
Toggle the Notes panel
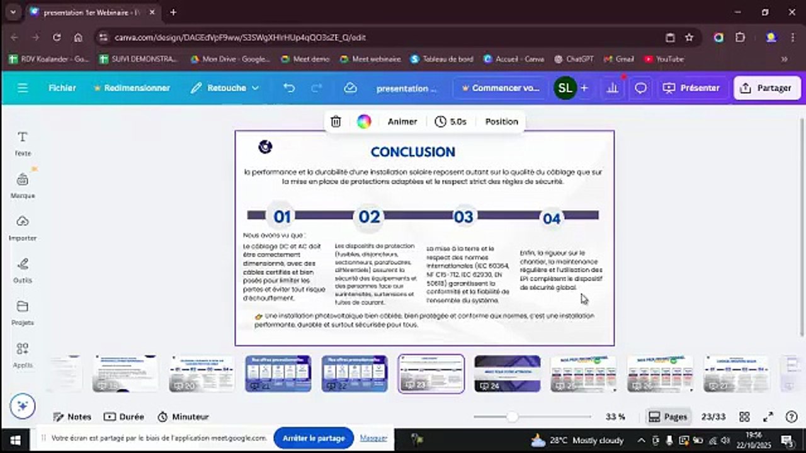pos(72,417)
